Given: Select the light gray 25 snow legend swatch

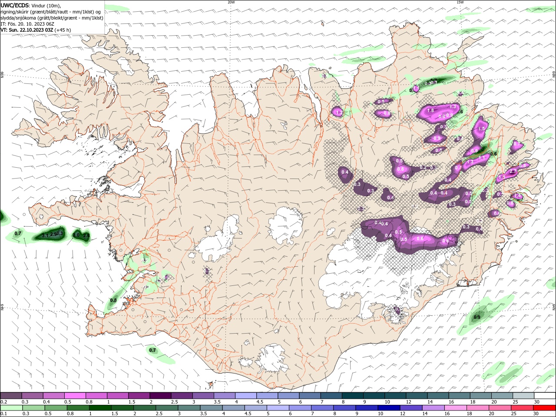Looking at the screenshot, I should [523, 396].
